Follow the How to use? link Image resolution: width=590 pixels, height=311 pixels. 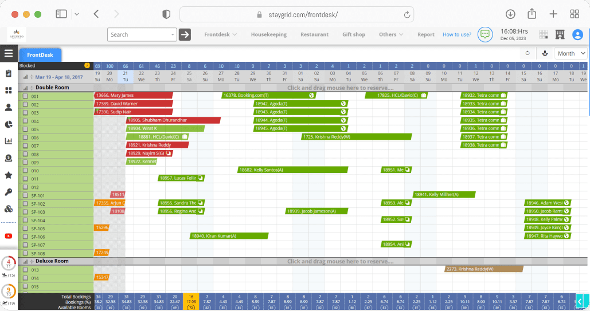(x=457, y=34)
